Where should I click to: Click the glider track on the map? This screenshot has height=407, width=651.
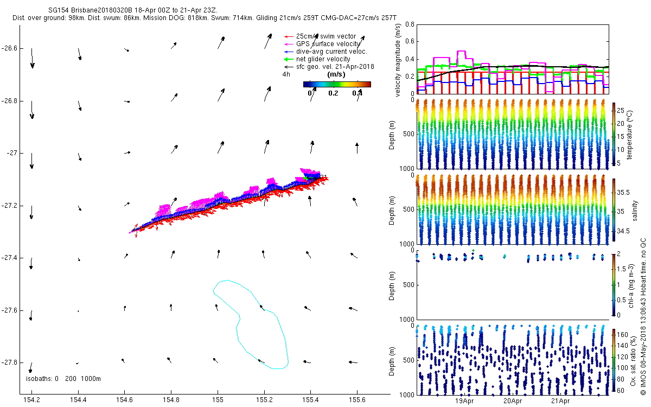point(228,202)
